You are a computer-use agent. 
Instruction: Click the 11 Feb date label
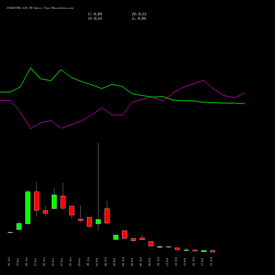[168, 262]
